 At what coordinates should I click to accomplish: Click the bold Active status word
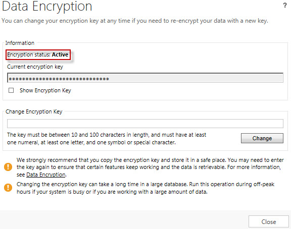[60, 54]
